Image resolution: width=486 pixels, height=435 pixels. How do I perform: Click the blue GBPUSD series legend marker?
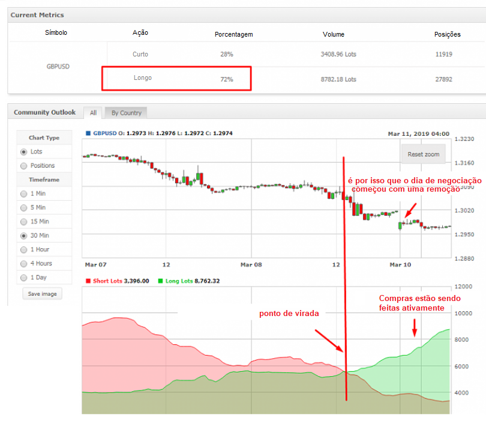coord(88,133)
